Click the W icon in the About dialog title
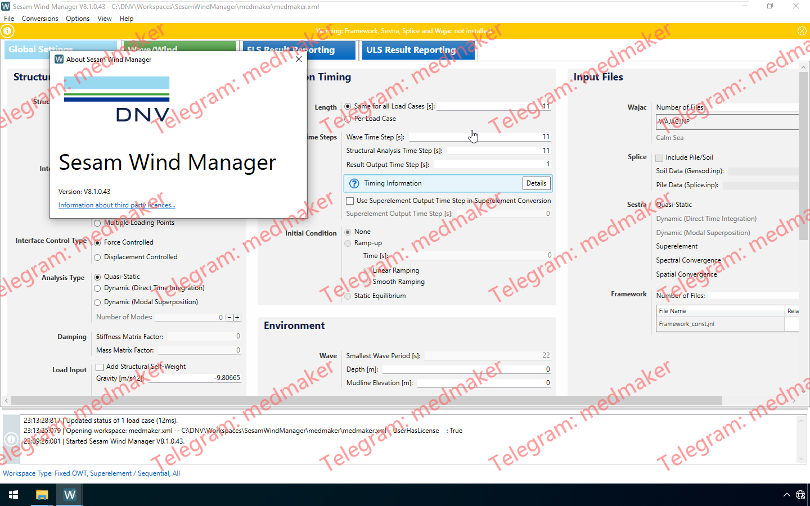Viewport: 810px width, 506px height. [x=59, y=59]
